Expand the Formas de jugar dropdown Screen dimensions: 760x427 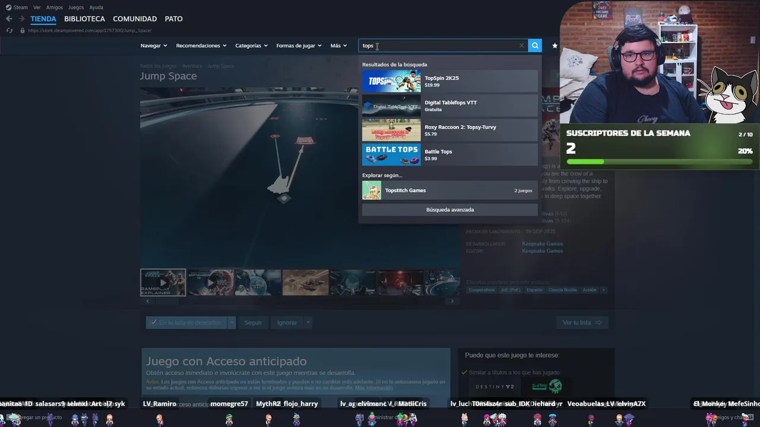click(299, 46)
